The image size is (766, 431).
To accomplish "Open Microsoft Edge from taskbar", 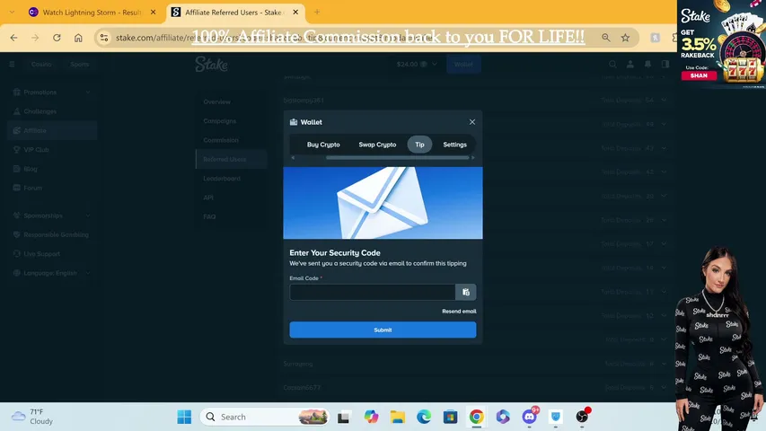I will pyautogui.click(x=424, y=417).
